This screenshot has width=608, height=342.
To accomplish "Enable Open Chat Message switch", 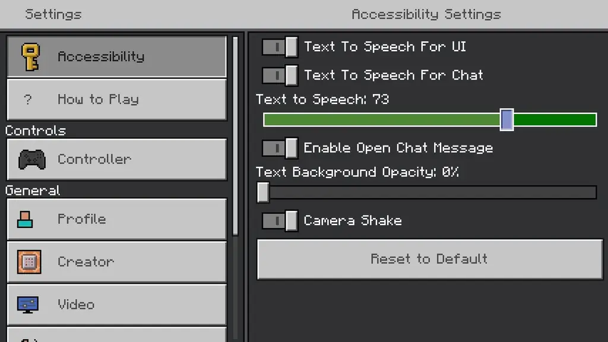I will (280, 148).
